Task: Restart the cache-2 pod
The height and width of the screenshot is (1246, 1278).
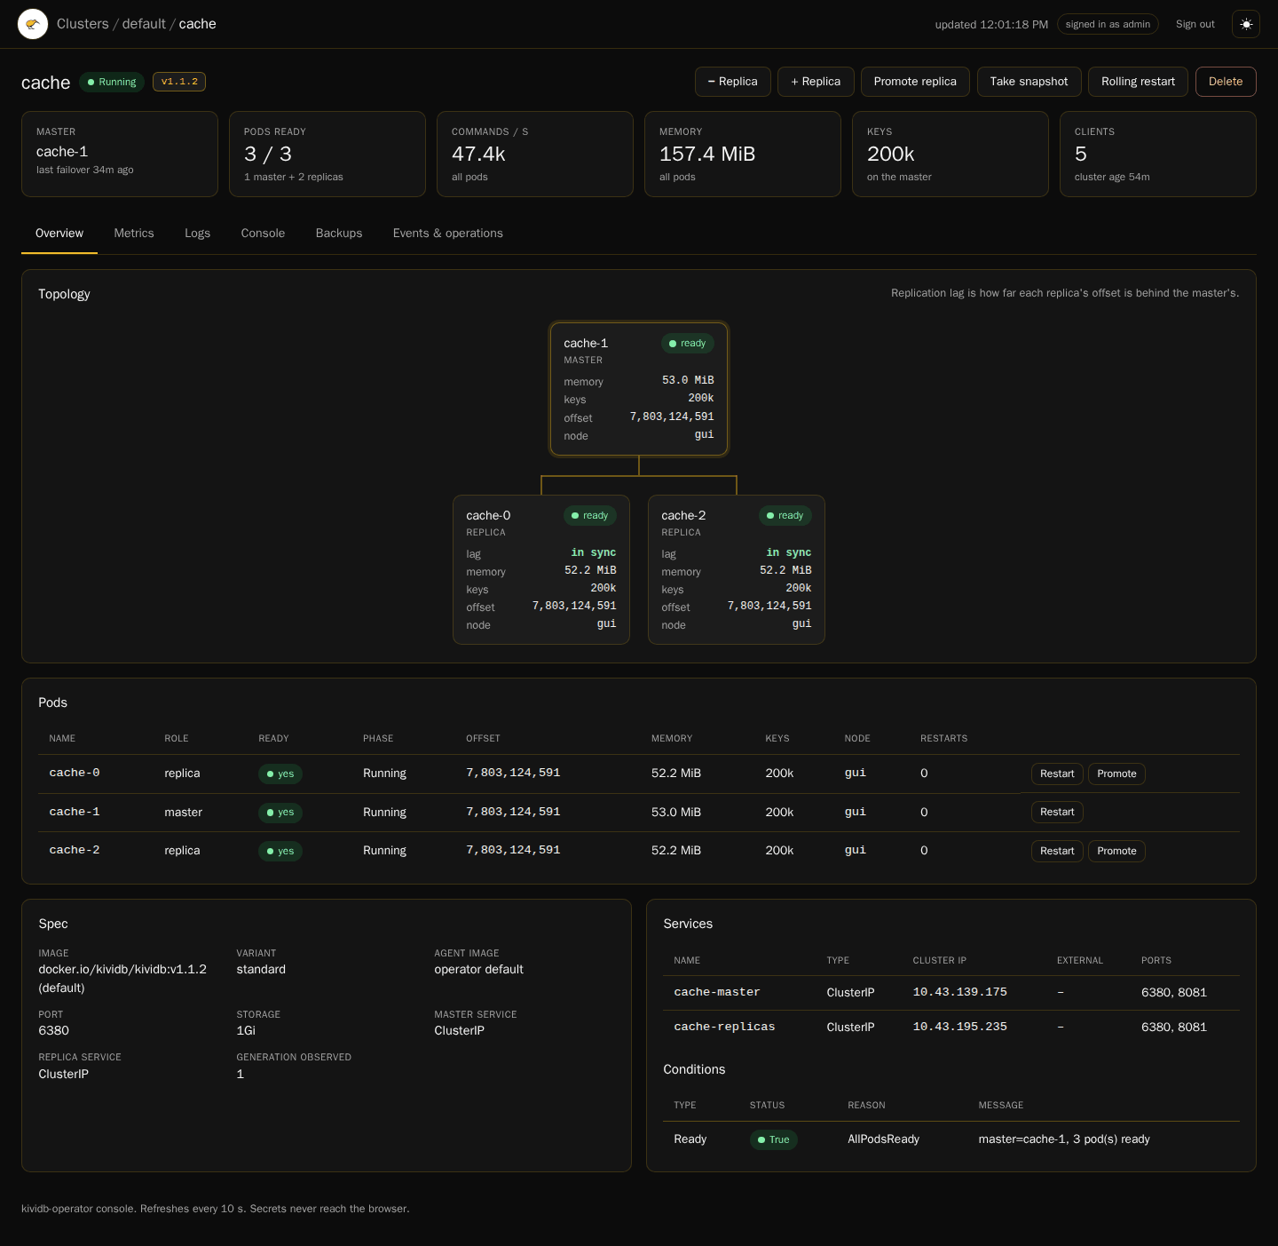Action: (x=1057, y=851)
